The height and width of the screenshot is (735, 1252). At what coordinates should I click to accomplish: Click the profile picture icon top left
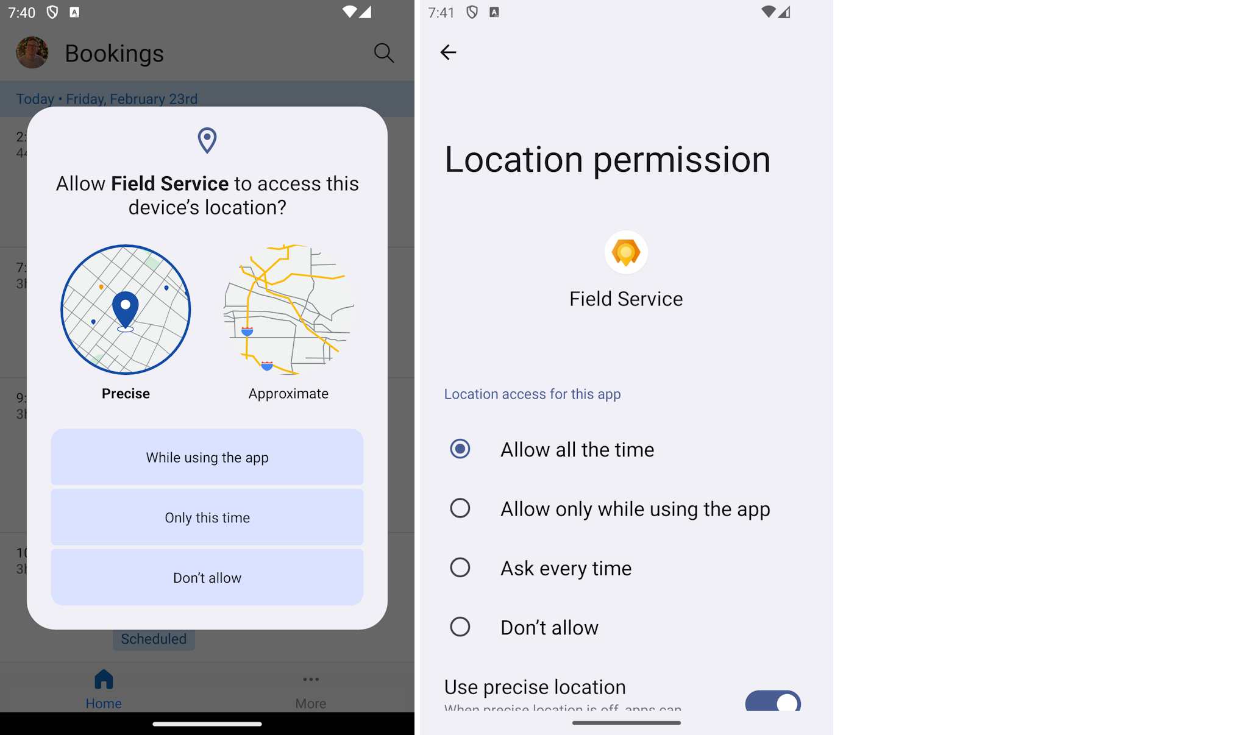pyautogui.click(x=32, y=52)
